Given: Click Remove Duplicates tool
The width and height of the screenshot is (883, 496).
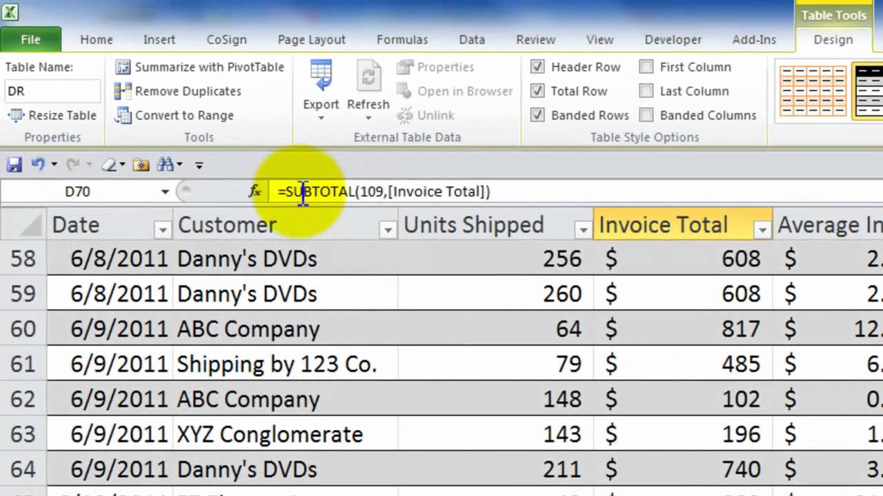Looking at the screenshot, I should coord(179,91).
